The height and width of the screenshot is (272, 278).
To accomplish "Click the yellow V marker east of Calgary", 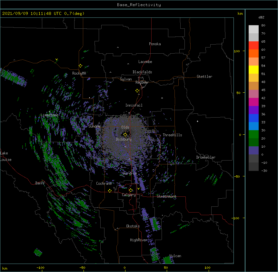I will coord(138,189).
